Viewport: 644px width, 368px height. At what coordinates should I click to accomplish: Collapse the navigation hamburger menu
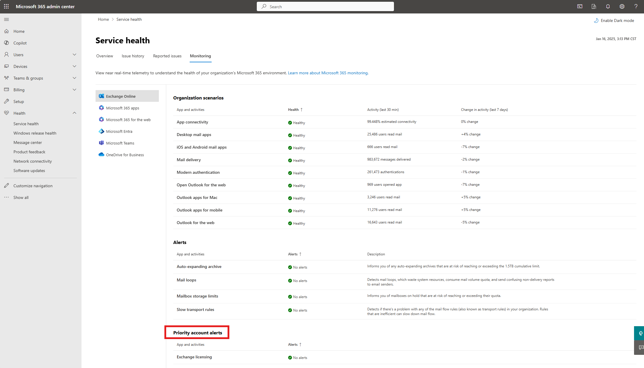[6, 20]
